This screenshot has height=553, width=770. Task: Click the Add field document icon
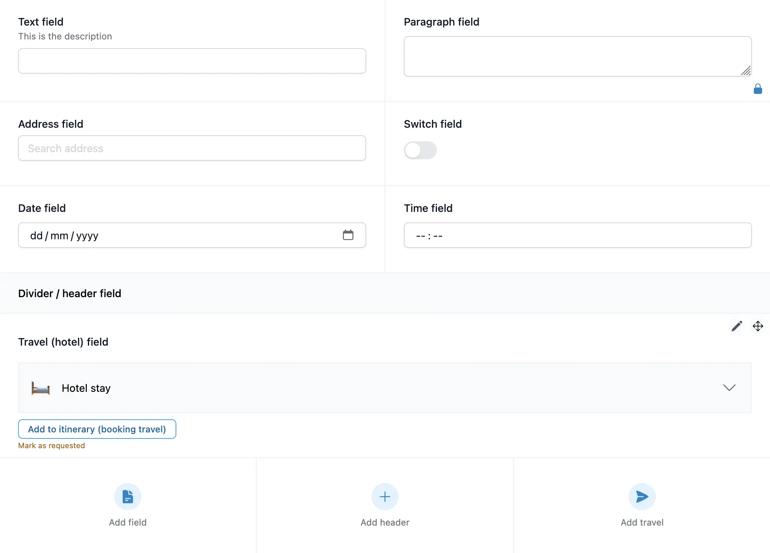click(x=128, y=497)
